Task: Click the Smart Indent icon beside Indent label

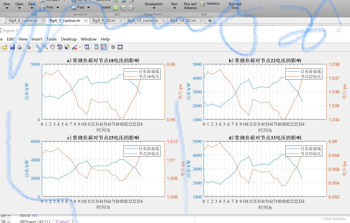Action: tap(116, 8)
